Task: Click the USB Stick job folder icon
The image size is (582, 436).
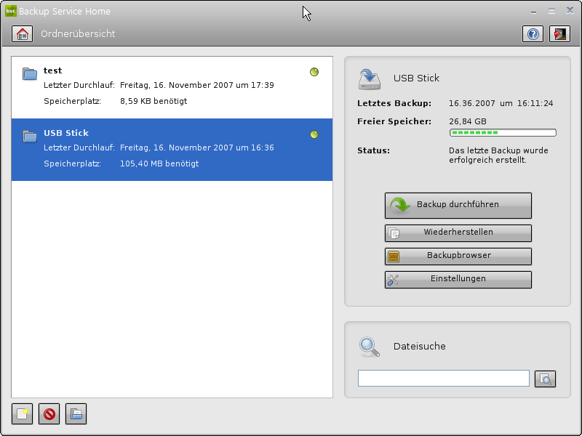Action: (30, 135)
